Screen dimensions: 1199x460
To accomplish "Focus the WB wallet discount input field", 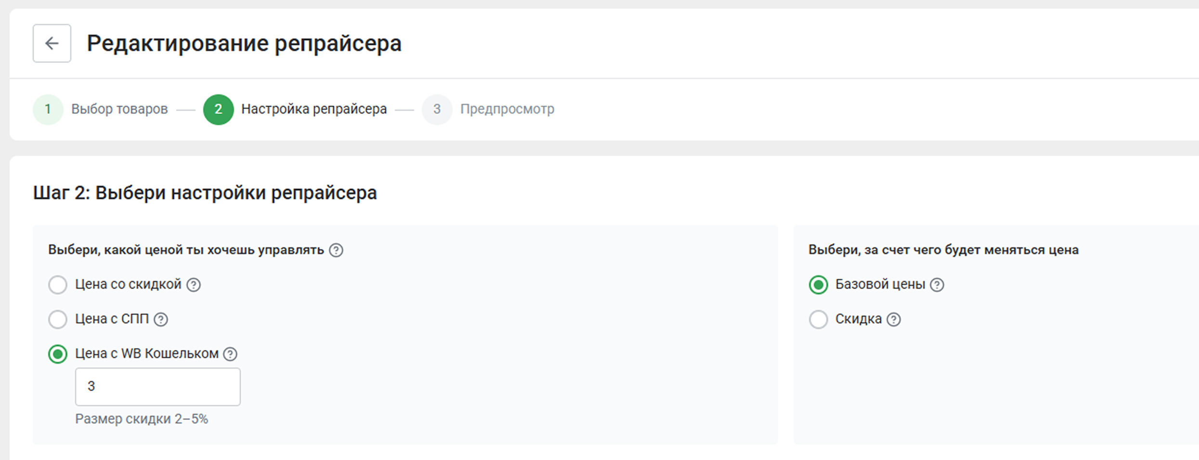I will click(x=158, y=387).
